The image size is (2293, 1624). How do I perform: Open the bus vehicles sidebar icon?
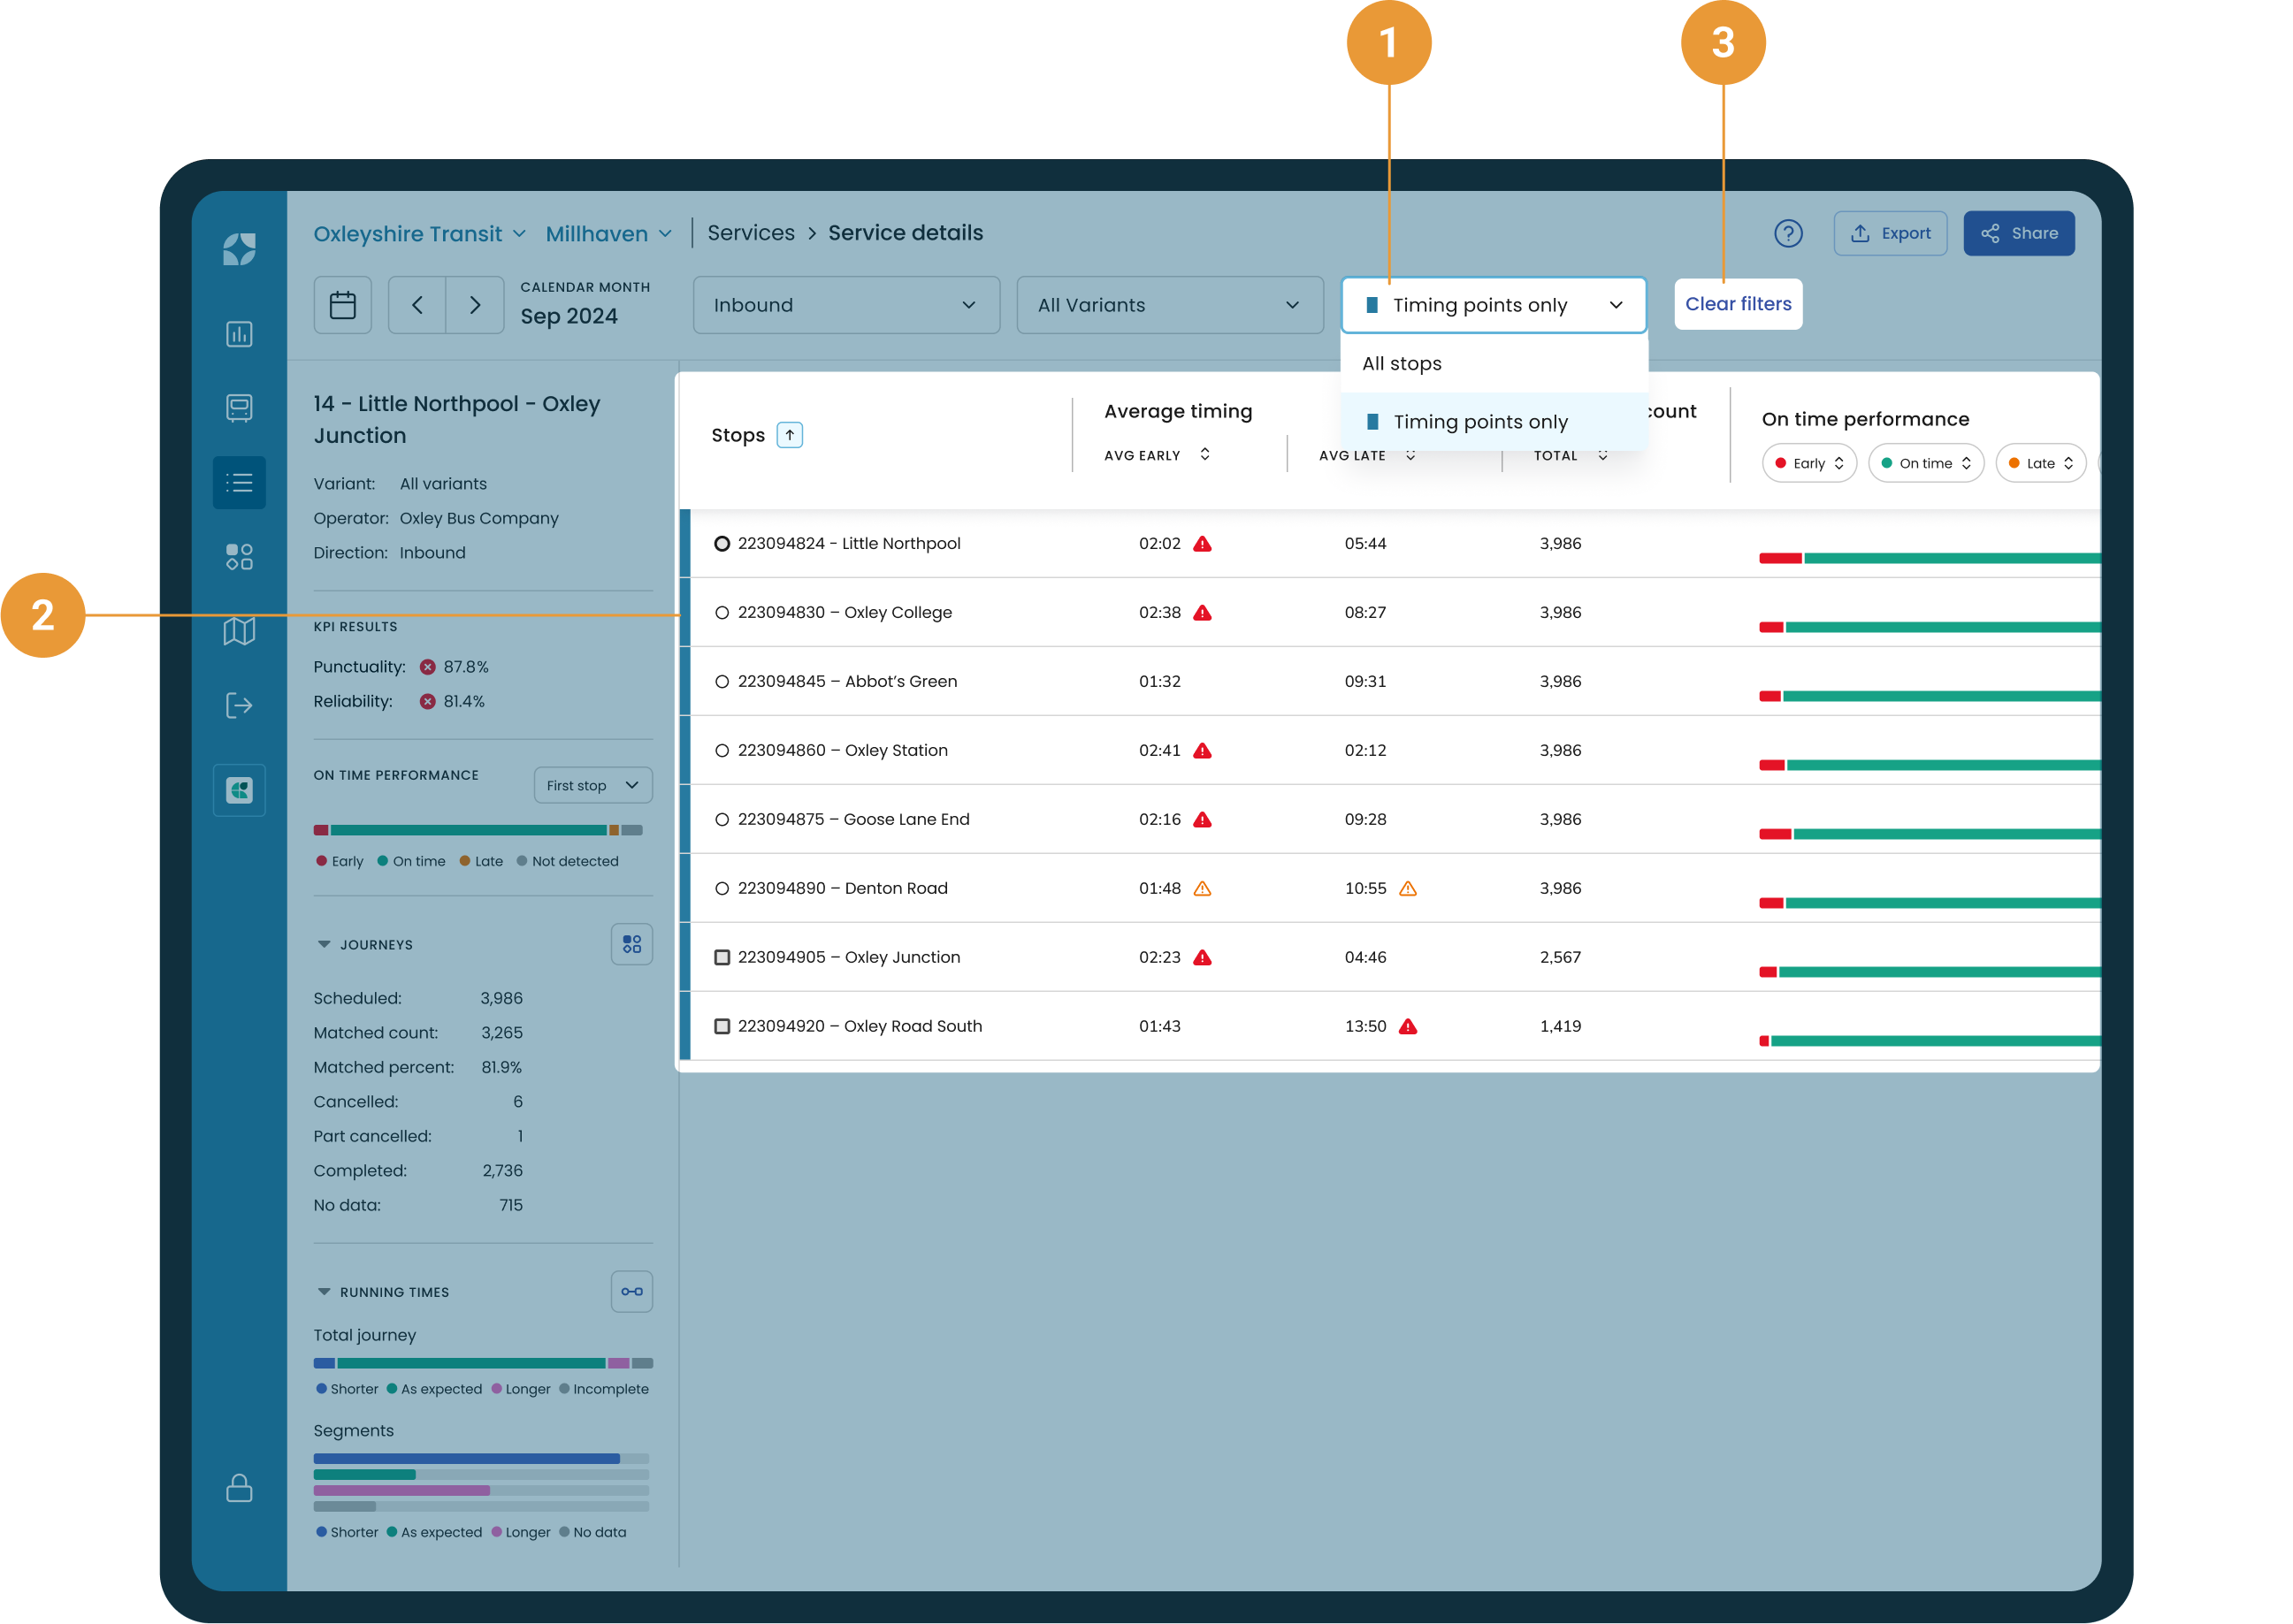tap(239, 408)
